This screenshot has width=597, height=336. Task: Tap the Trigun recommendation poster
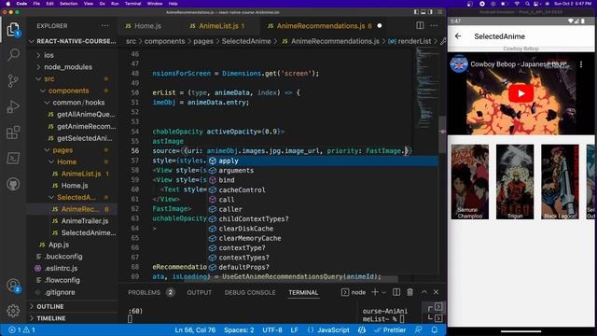click(x=515, y=182)
